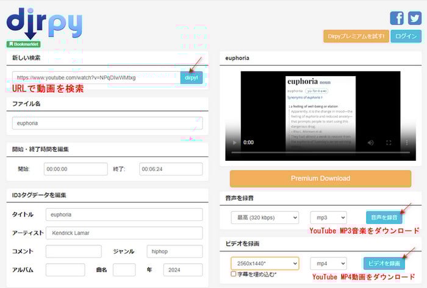This screenshot has width=427, height=288.
Task: Click the green Bookmarklet badge
Action: [x=24, y=44]
